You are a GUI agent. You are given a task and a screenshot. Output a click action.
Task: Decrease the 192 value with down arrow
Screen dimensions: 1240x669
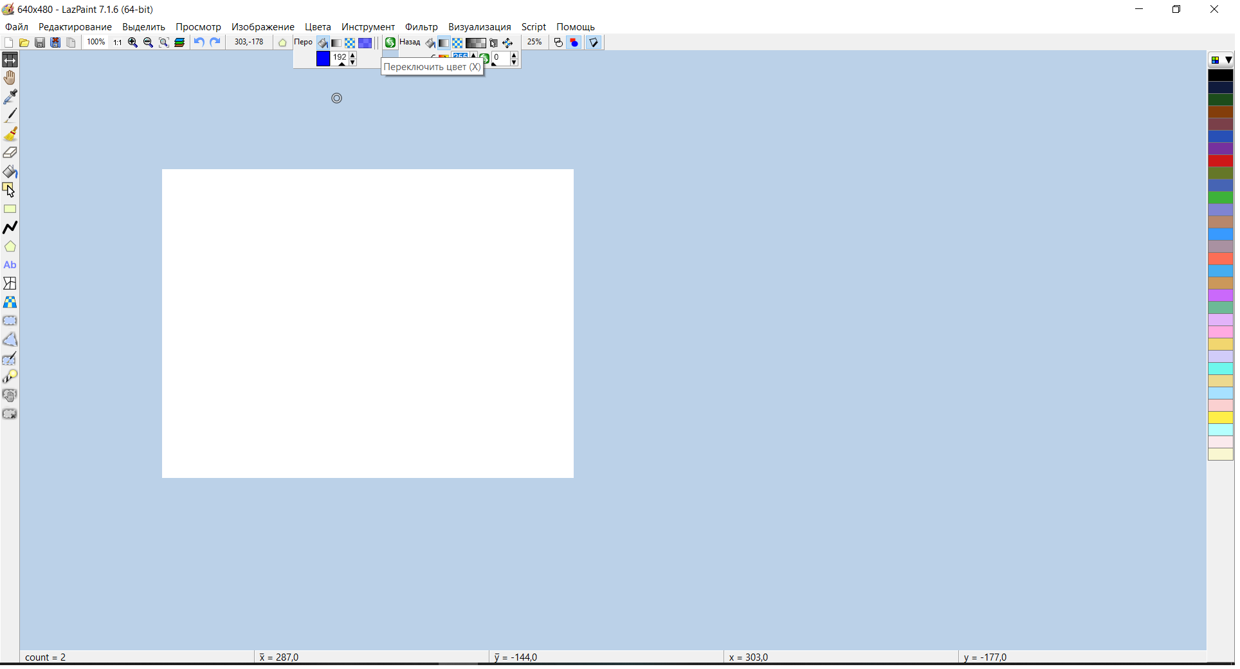[x=352, y=62]
